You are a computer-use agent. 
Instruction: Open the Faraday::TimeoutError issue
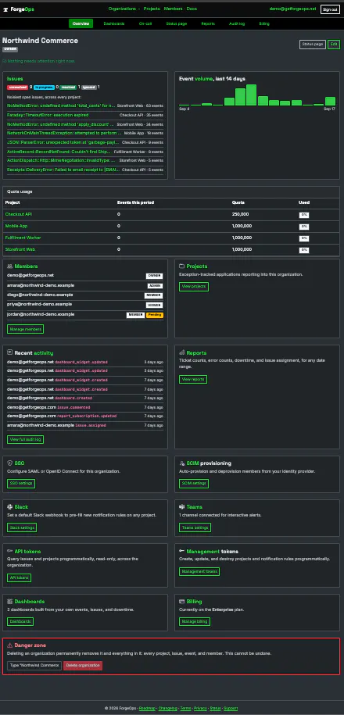pyautogui.click(x=48, y=115)
